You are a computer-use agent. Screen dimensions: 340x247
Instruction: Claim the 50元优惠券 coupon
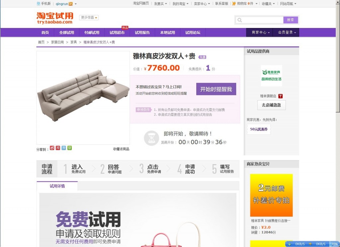259,129
